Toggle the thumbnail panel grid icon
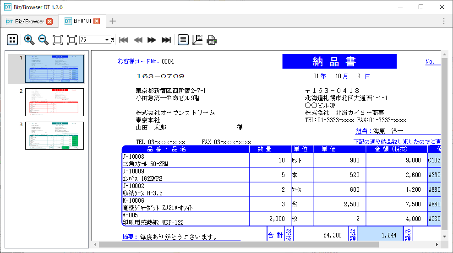 pos(12,40)
